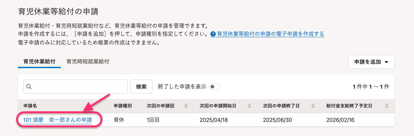The height and width of the screenshot is (136, 414).
Task: Click the magnifying glass icon in search box
Action: tap(29, 87)
